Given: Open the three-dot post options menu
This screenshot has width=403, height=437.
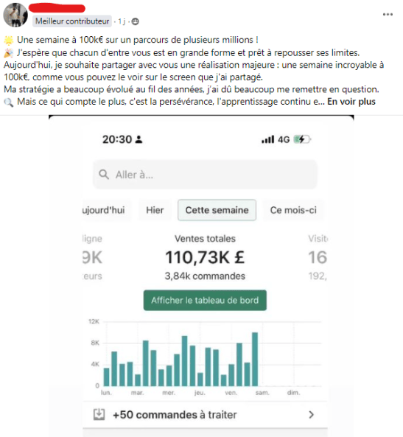Looking at the screenshot, I should [388, 15].
